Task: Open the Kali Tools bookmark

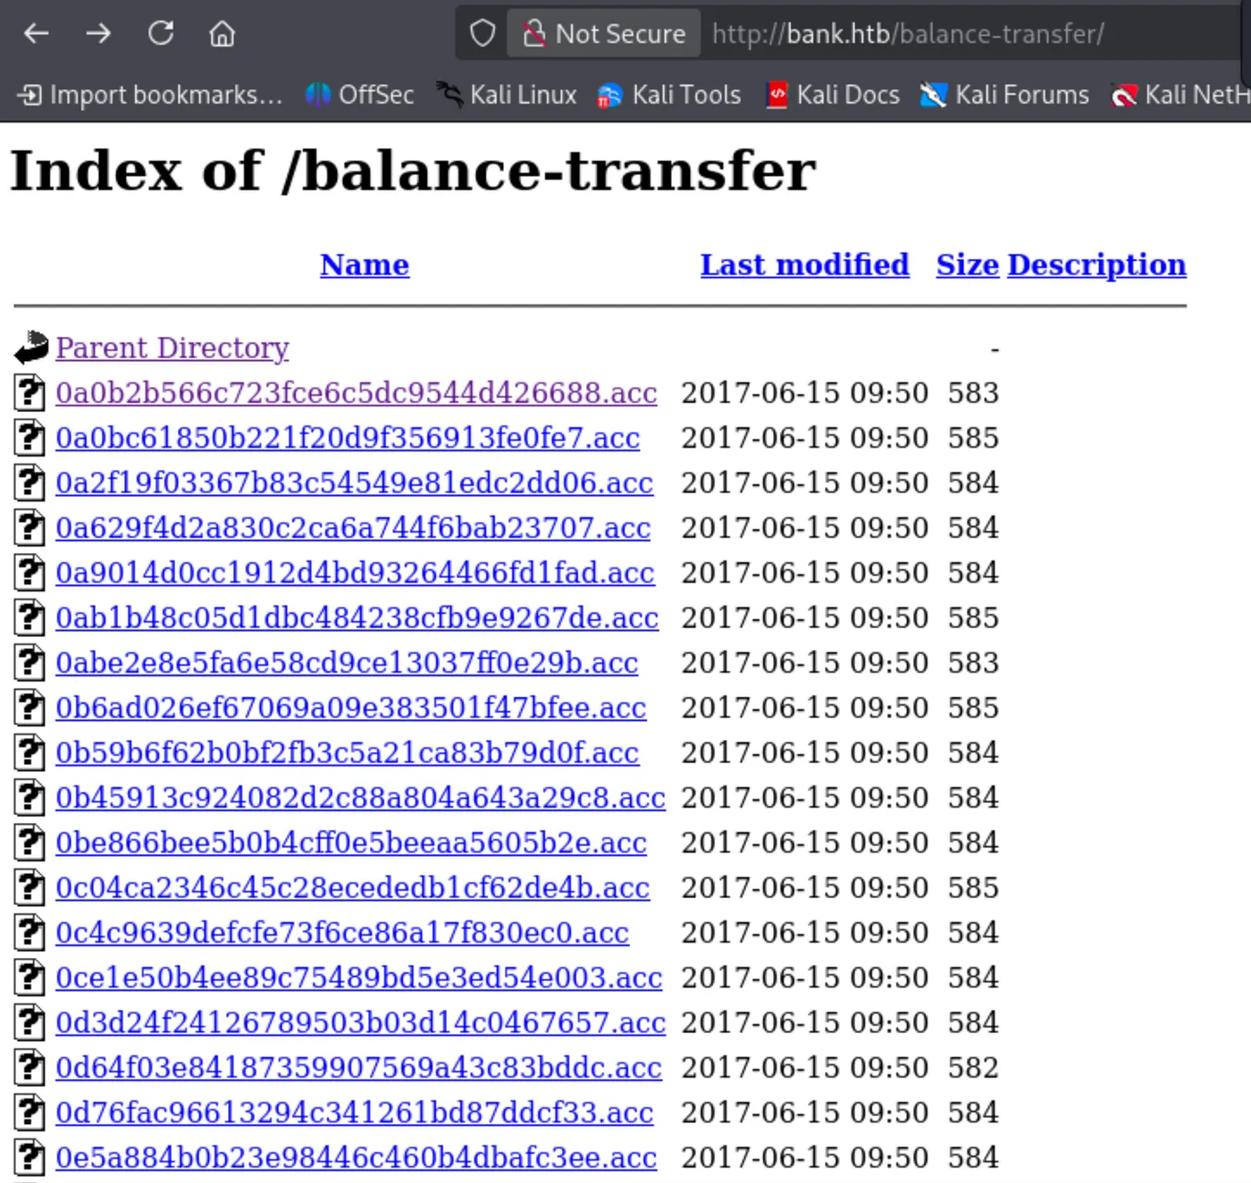Action: coord(669,95)
